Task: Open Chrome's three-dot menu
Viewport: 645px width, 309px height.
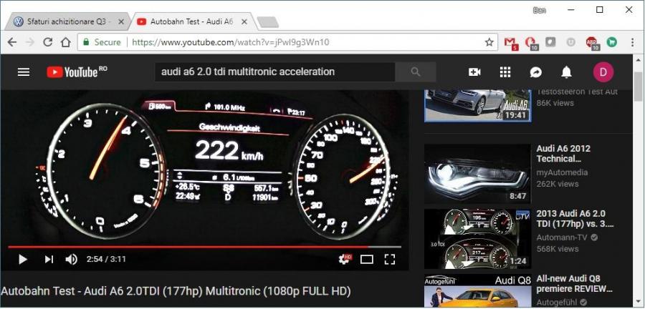Action: click(633, 42)
